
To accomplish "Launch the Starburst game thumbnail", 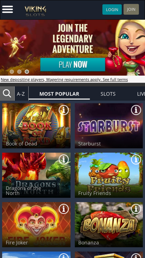I will click(x=109, y=126).
